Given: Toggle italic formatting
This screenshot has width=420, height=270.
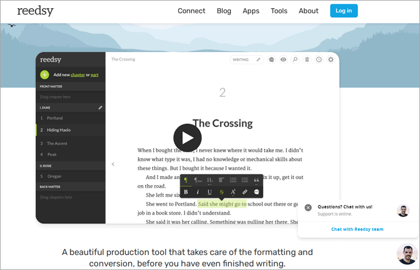Looking at the screenshot, I should pyautogui.click(x=198, y=192).
